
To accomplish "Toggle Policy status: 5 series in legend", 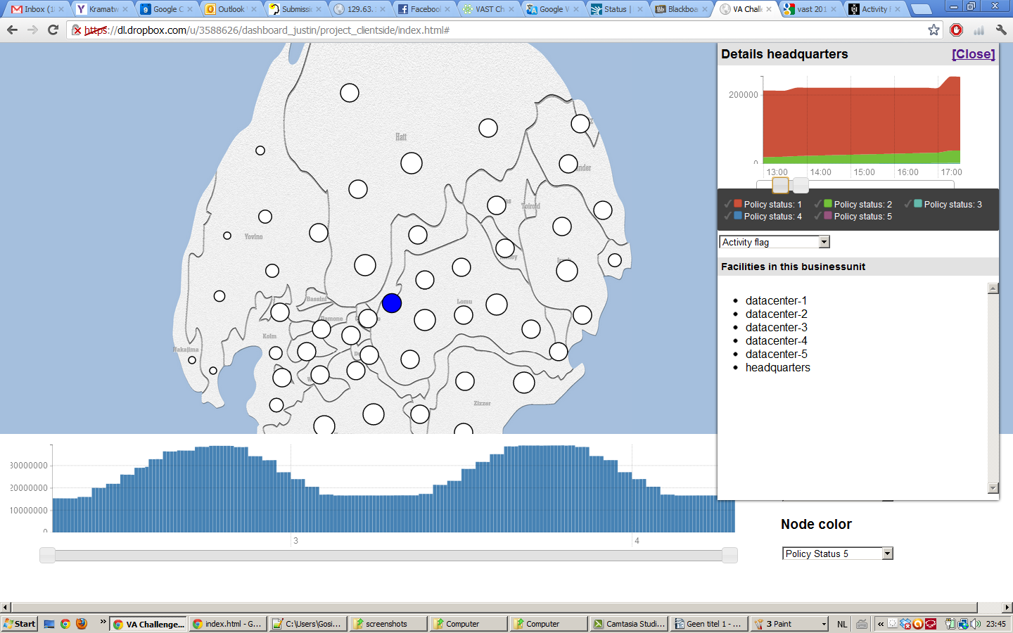I will [853, 217].
